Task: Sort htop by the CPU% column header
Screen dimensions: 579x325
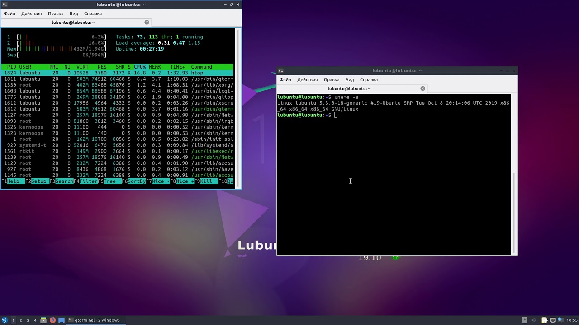Action: [140, 67]
